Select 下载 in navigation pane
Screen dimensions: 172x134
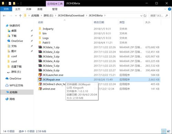(14, 36)
